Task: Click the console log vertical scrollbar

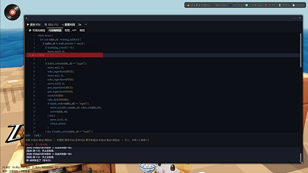Action: tap(301, 157)
